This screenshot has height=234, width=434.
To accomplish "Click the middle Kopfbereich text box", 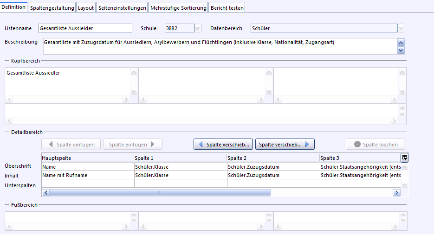I will [202, 82].
